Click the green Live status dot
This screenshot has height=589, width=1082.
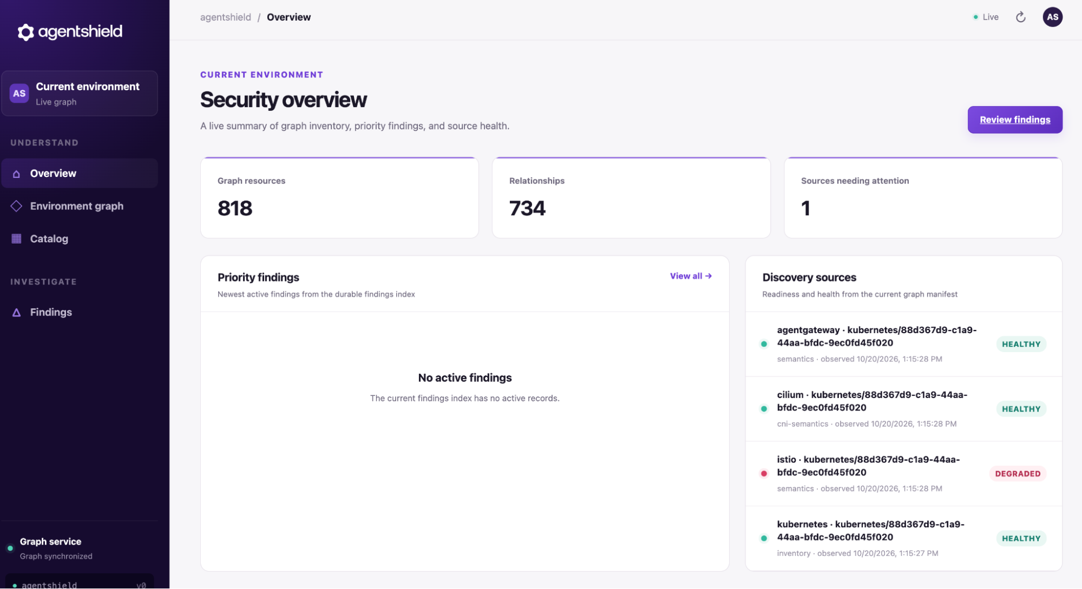[975, 17]
